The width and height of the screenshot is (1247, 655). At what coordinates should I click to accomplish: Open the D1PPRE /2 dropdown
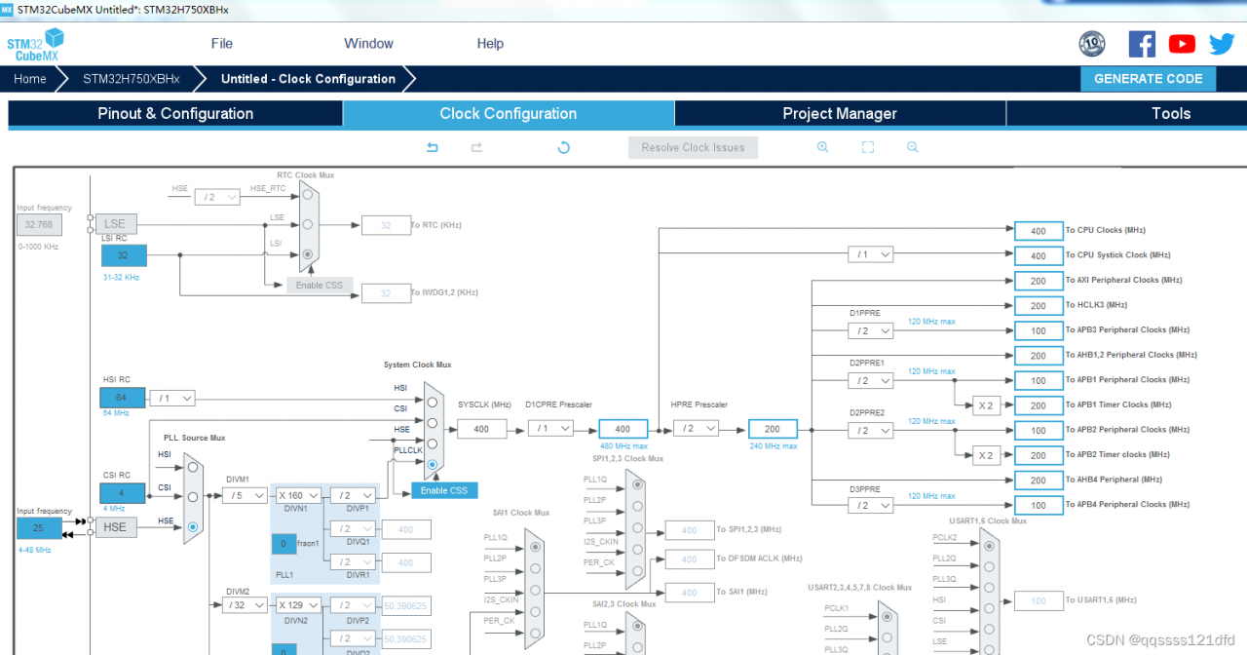click(870, 330)
